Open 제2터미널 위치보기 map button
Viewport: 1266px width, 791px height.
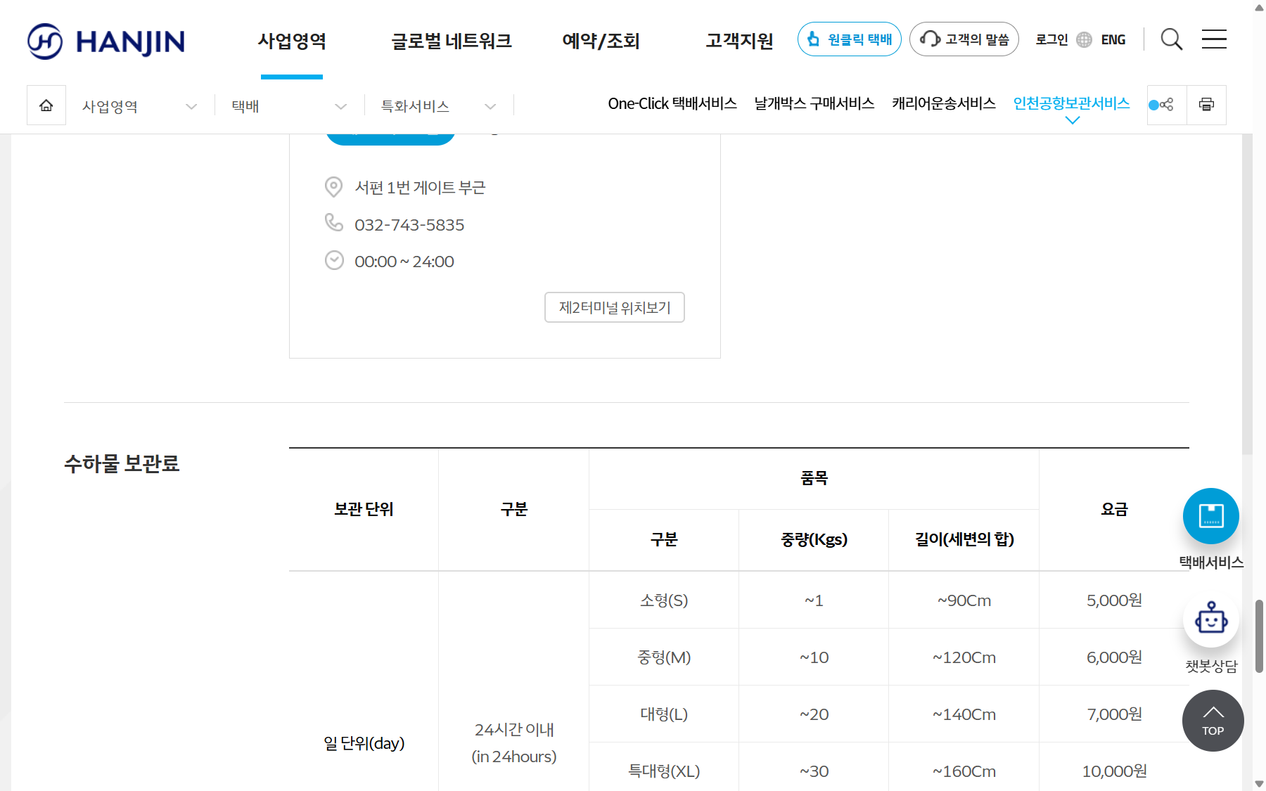click(615, 307)
